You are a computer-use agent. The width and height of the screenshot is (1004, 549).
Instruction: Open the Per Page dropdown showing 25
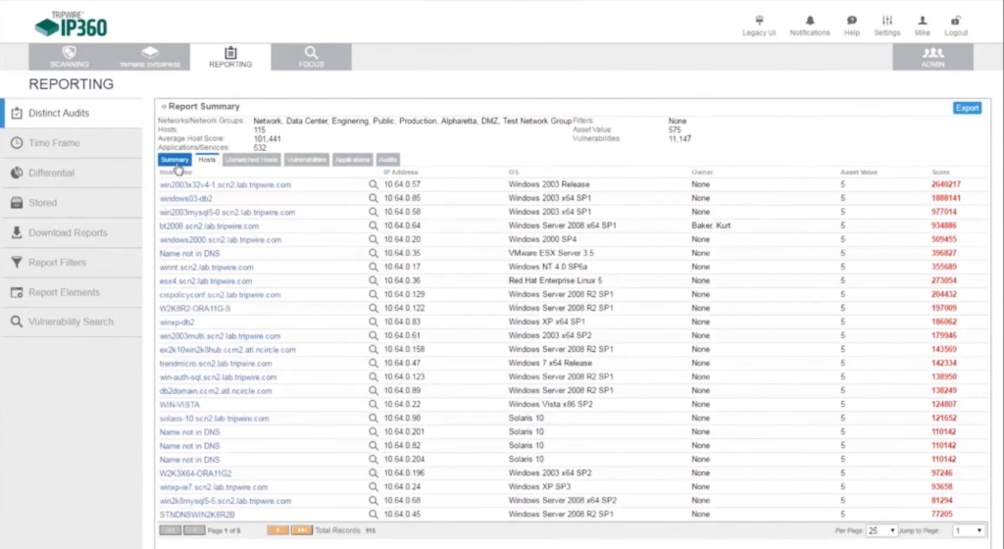coord(881,531)
